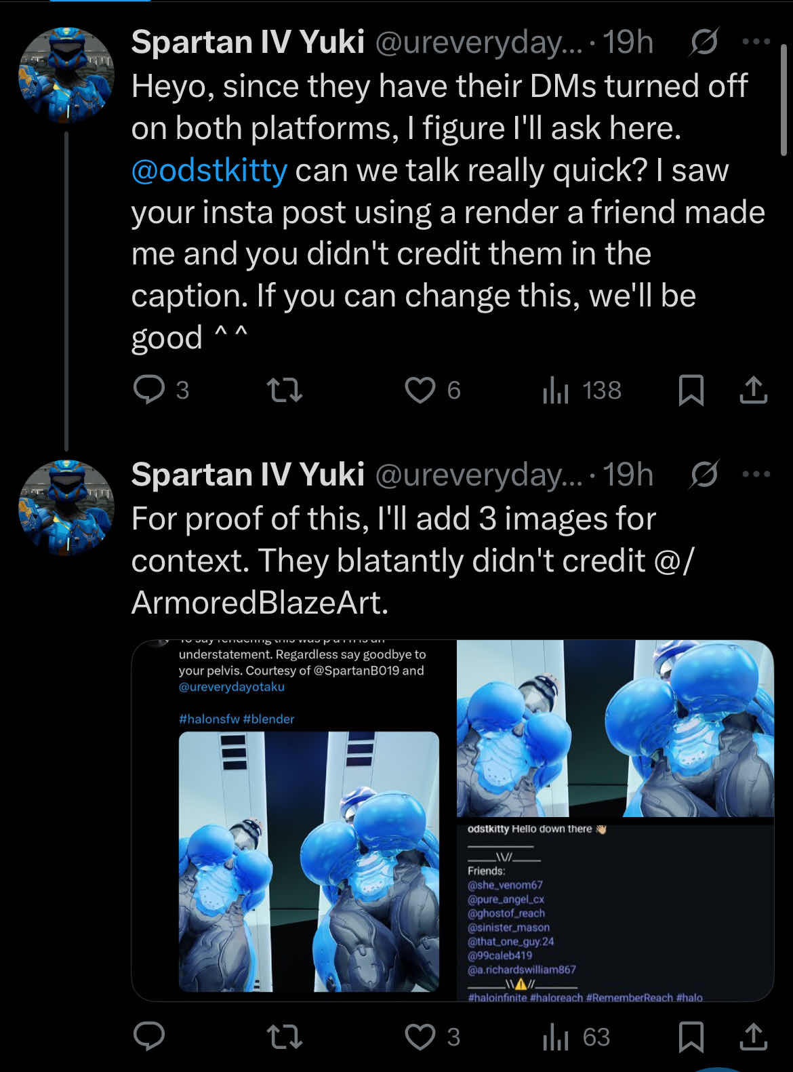Open more options menu on first tweet
Viewport: 793px width, 1072px height.
pos(756,42)
